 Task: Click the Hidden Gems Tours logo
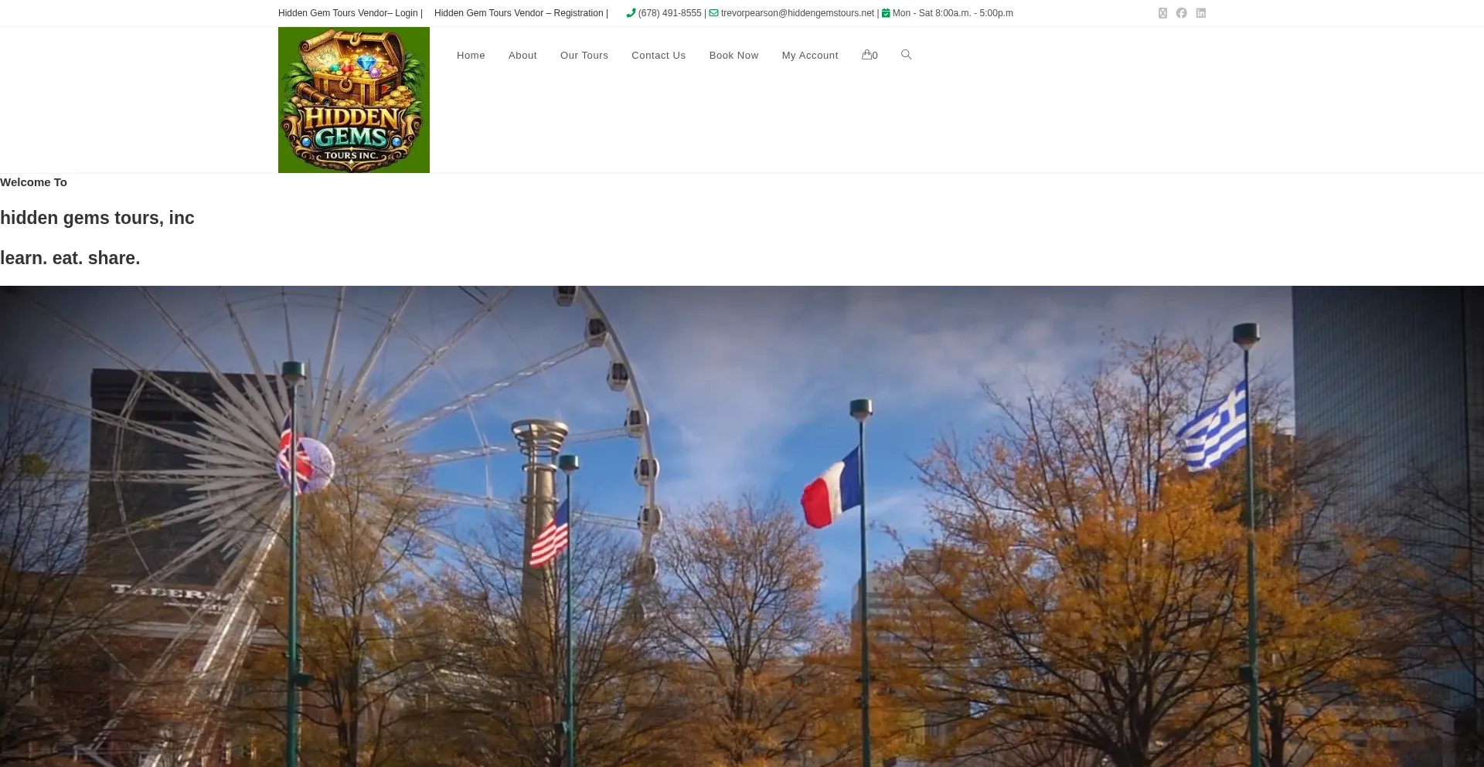(x=354, y=100)
